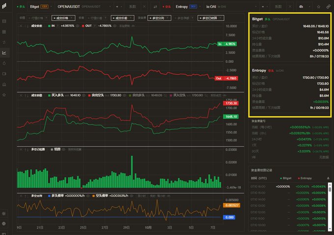This screenshot has width=334, height=235.
Task: Close the 成交价格 price chart panel
Action: pos(21,95)
